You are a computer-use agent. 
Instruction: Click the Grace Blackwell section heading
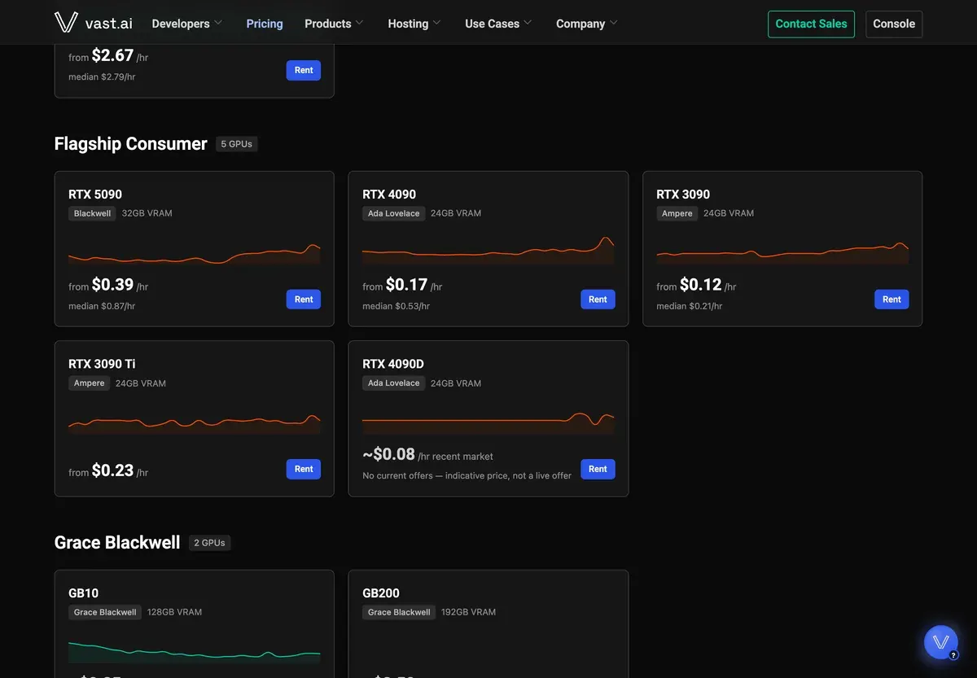pos(117,543)
